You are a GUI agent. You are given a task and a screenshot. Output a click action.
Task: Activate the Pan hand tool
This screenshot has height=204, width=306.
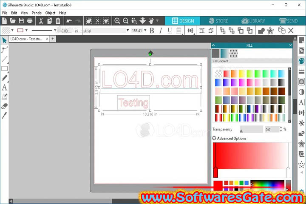pos(151,21)
